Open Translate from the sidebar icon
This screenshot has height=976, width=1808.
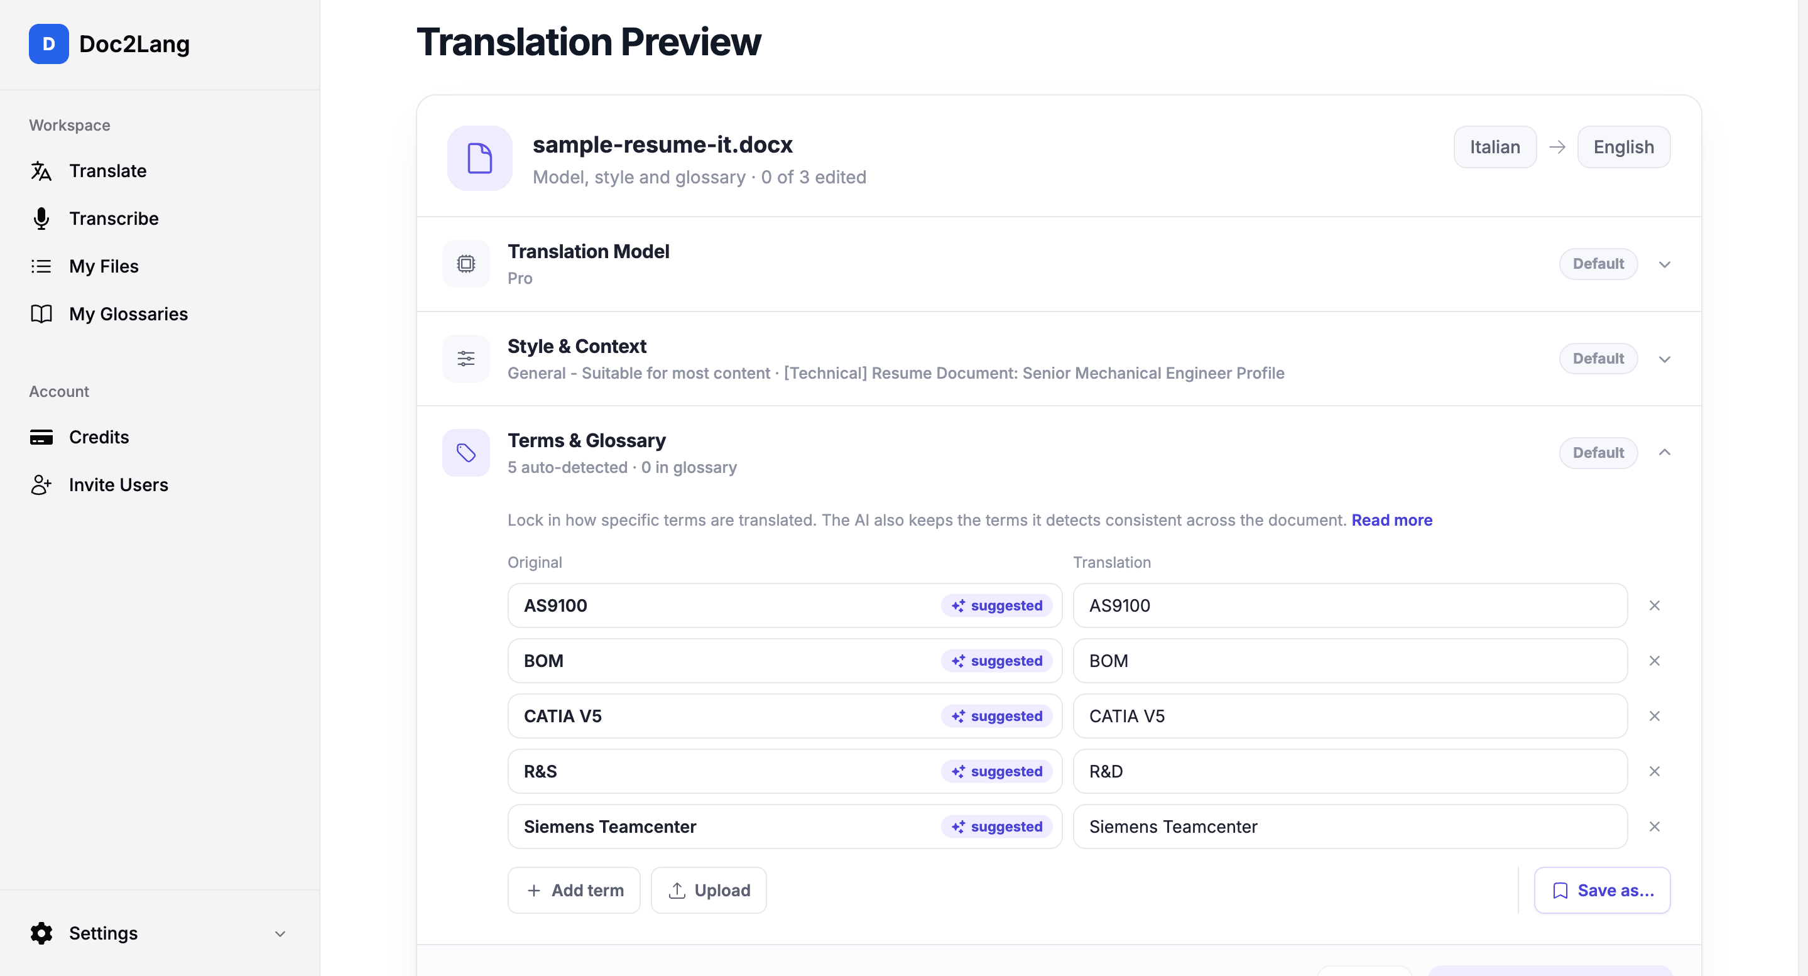(x=41, y=170)
